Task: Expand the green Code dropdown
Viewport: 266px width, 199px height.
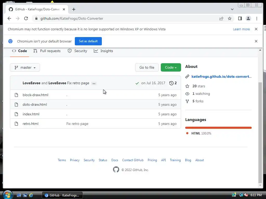Action: tap(171, 67)
